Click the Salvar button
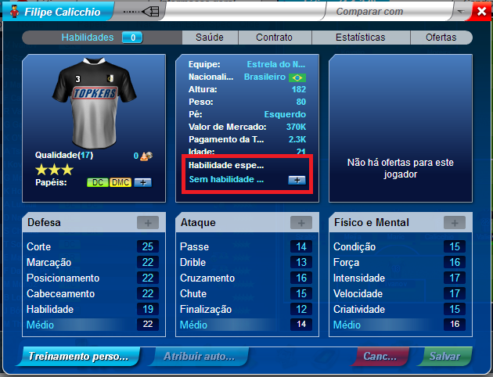 click(445, 356)
